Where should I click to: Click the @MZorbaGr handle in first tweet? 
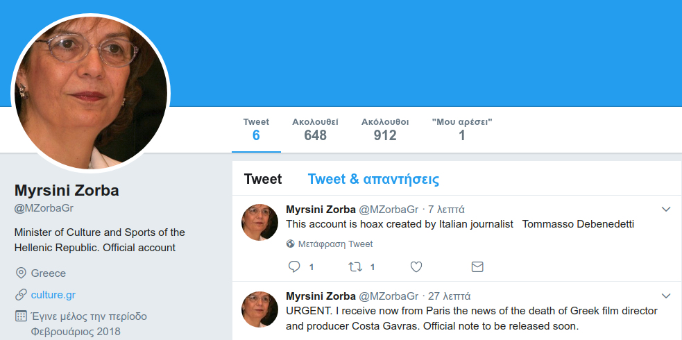388,210
